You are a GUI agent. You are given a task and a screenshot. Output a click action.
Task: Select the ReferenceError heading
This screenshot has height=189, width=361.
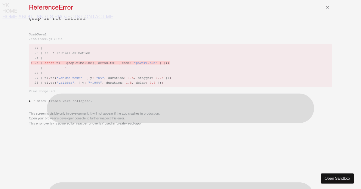(51, 7)
